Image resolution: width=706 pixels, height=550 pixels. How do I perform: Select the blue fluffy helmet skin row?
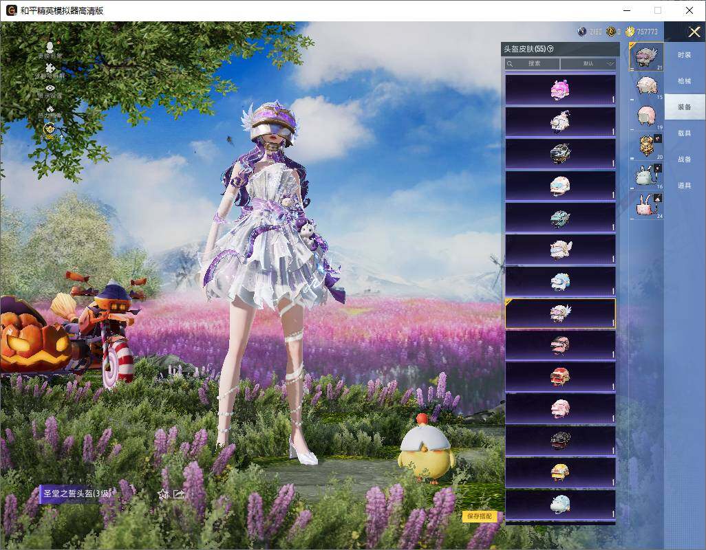(560, 281)
